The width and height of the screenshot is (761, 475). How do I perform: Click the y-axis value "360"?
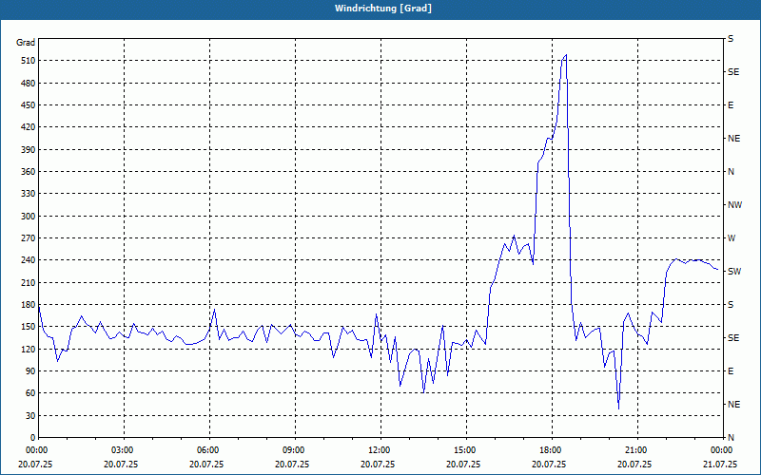coord(29,172)
